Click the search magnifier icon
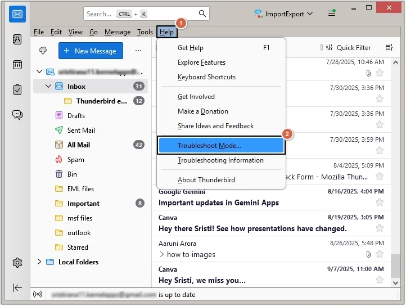 click(x=202, y=13)
